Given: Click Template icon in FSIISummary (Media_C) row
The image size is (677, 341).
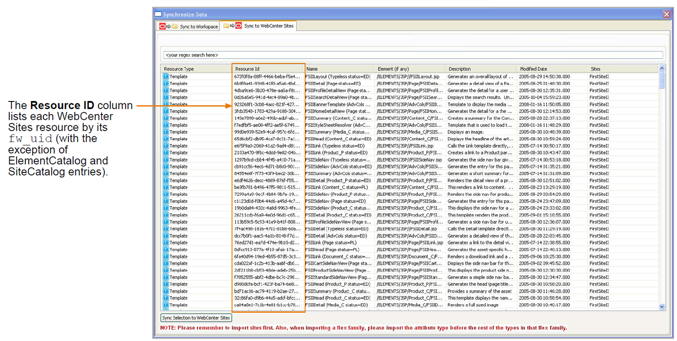Looking at the screenshot, I should point(166,132).
